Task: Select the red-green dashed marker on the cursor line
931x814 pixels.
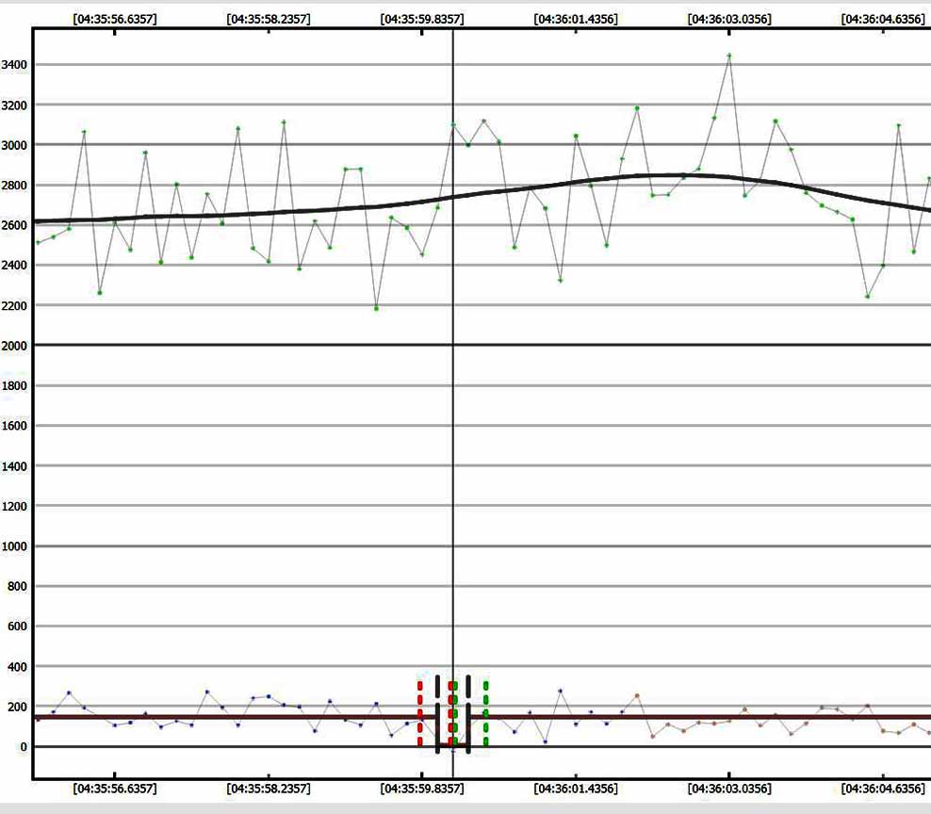Action: (x=453, y=713)
